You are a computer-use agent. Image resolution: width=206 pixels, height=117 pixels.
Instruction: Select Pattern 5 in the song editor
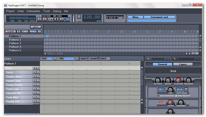click(24, 50)
